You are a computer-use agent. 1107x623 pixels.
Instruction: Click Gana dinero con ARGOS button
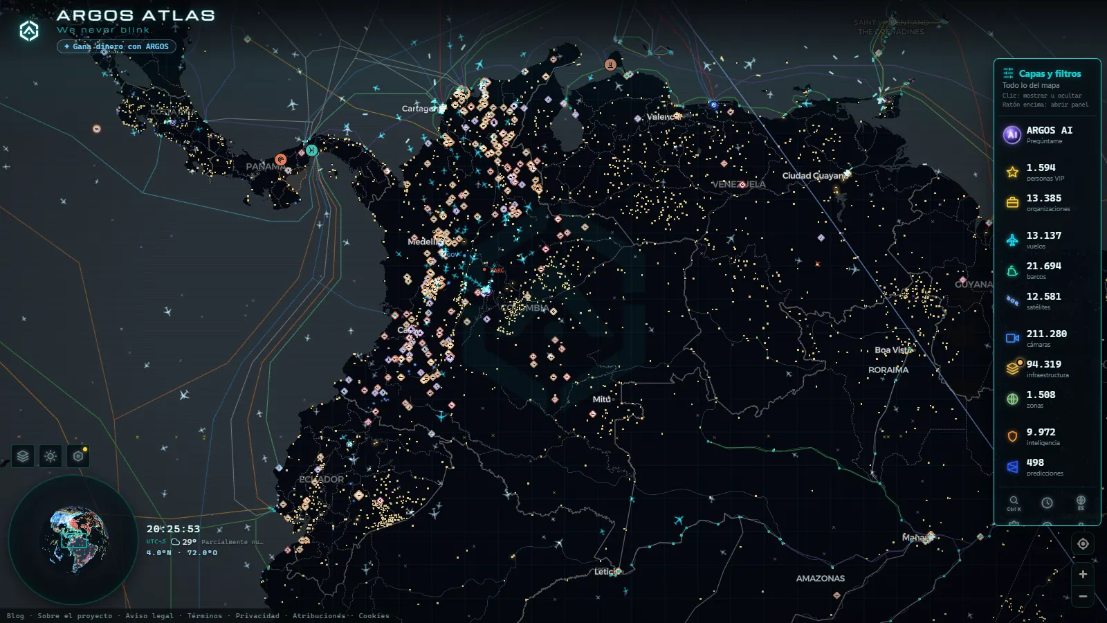(x=116, y=46)
